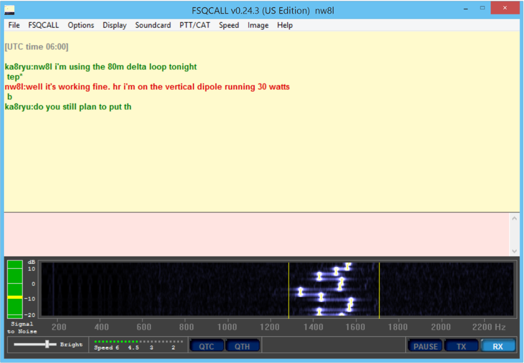Viewport: 524px width, 363px height.
Task: Click the "[UTC time 06:00]" line
Action: 36,47
